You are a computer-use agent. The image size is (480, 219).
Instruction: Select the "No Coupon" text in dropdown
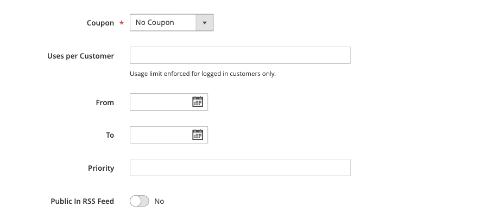155,23
